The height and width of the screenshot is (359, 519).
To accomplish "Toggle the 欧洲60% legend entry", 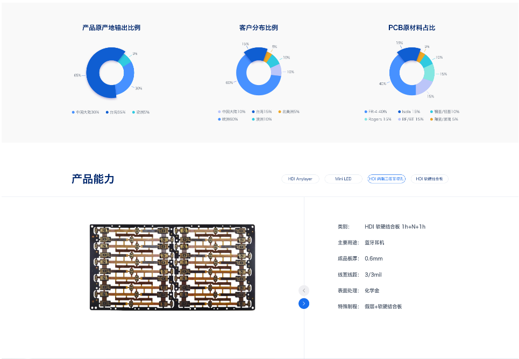I will pos(227,119).
